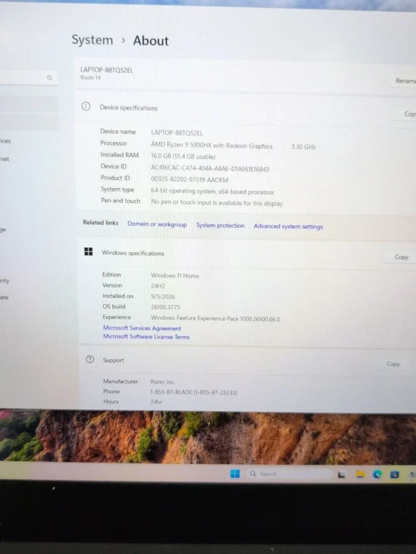The image size is (416, 554).
Task: Select the OS build 26100.3775 value
Action: [x=166, y=307]
